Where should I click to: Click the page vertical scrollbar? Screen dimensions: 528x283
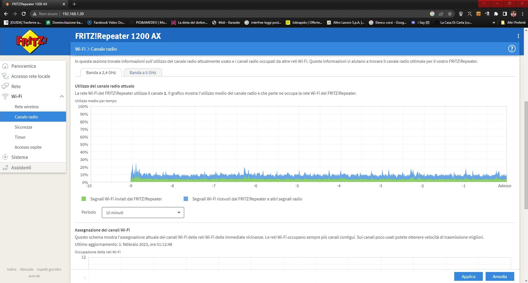coord(526,155)
